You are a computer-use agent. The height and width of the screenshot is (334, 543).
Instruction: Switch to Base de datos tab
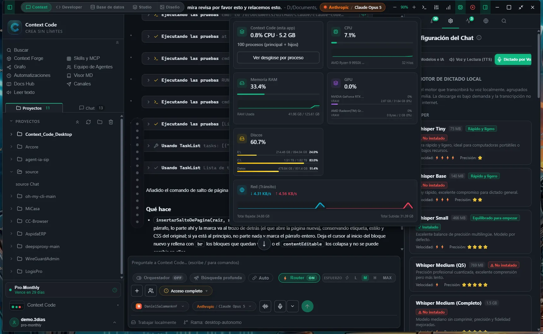coord(107,7)
